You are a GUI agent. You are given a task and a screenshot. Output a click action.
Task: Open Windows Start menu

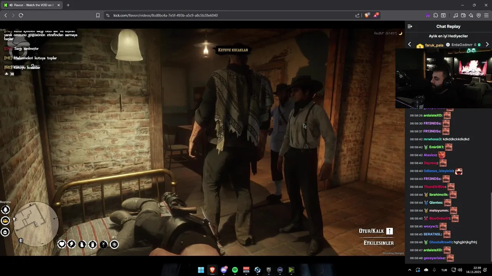pyautogui.click(x=201, y=270)
